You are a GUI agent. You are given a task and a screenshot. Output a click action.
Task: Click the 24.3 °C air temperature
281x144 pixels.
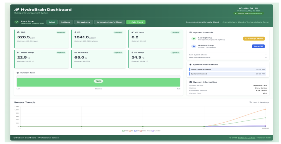[138, 57]
